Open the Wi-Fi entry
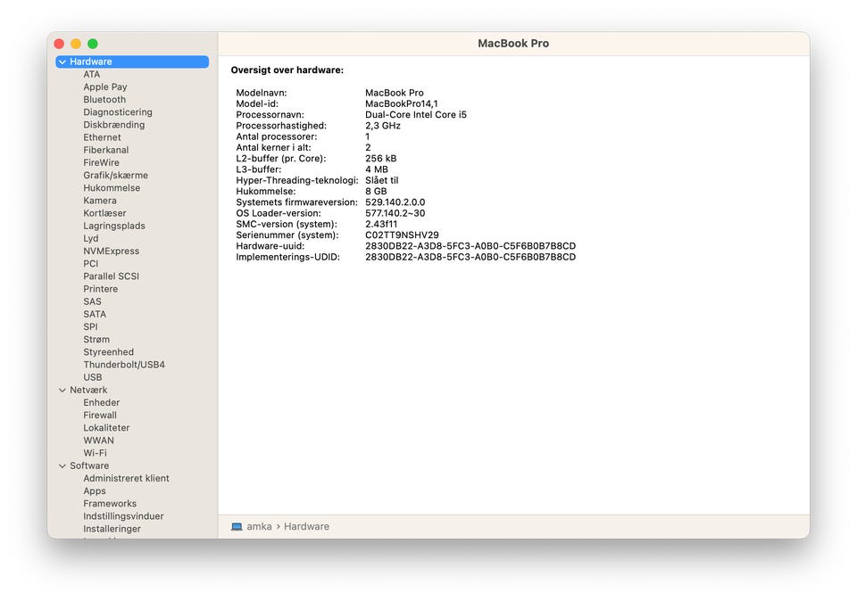Screen dimensions: 857x601 coord(96,453)
